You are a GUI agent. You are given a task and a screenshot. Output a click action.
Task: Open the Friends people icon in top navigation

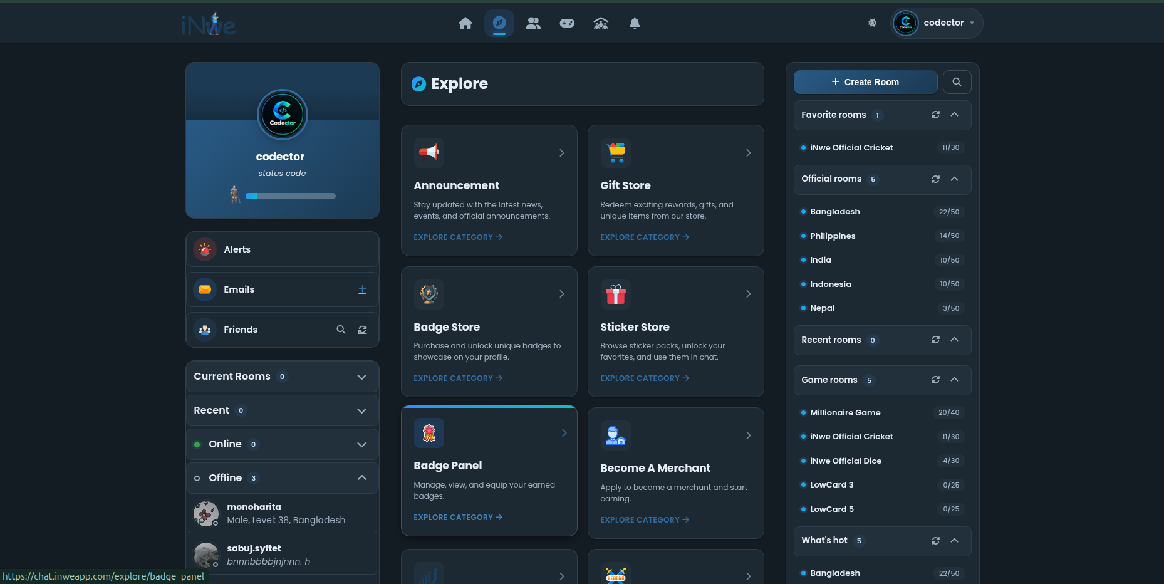533,23
